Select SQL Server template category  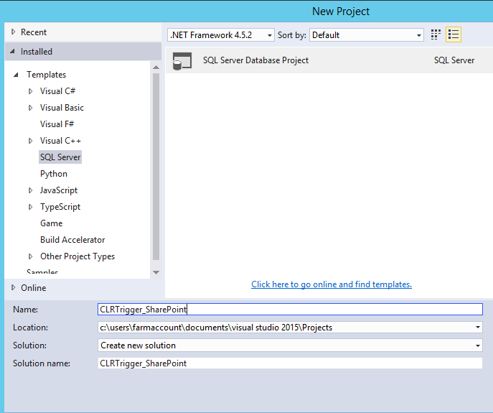[60, 157]
